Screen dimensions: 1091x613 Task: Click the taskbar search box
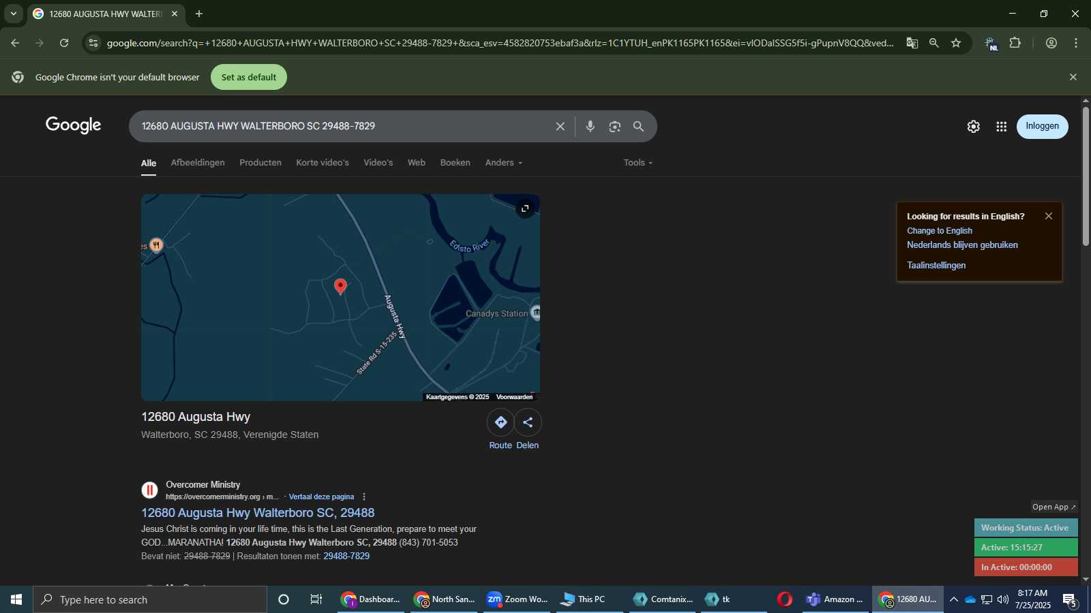[150, 599]
